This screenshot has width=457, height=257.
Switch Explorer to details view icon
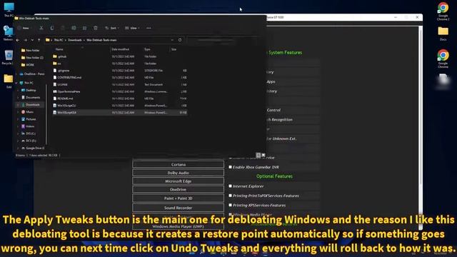[258, 156]
